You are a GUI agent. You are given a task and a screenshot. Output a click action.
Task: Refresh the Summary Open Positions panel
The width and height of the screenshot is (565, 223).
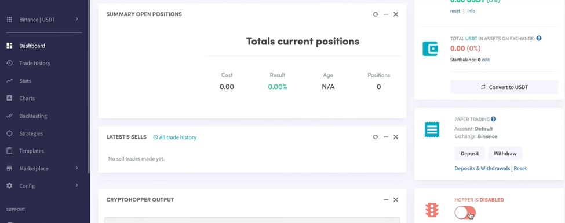[x=376, y=14]
